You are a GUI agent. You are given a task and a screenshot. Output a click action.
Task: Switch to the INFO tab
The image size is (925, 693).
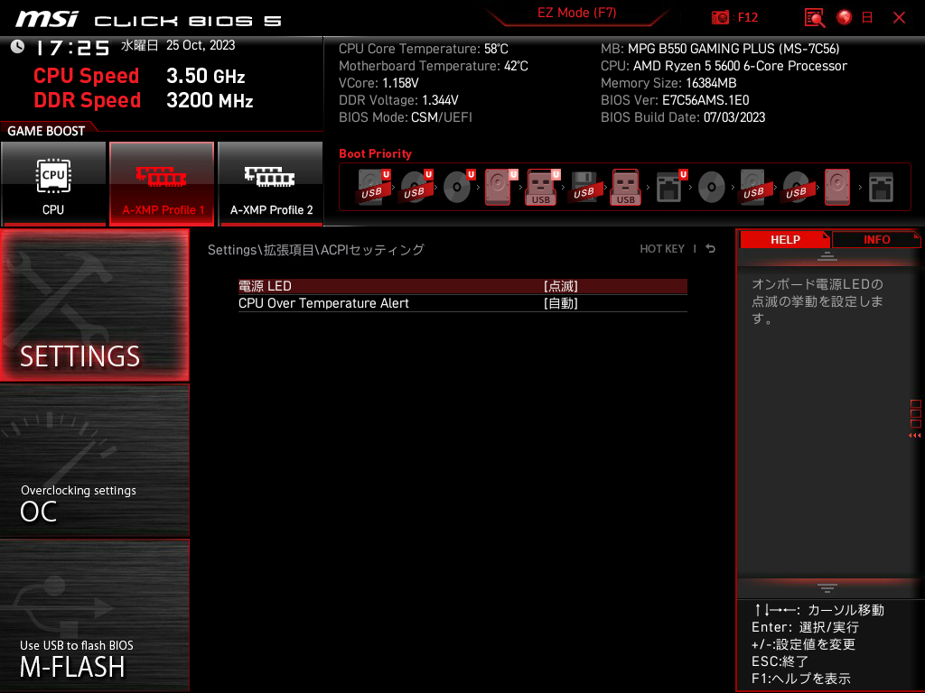point(875,239)
